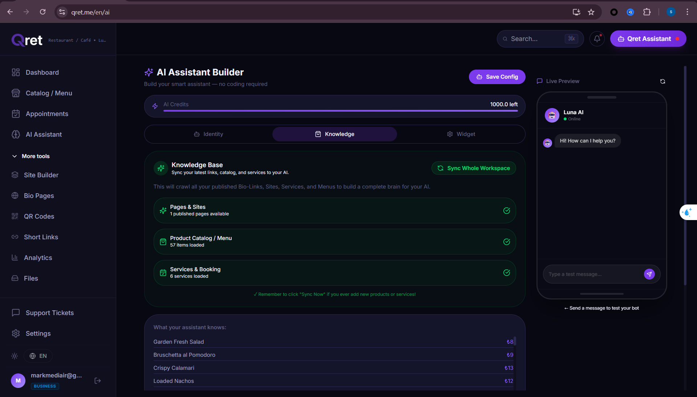The width and height of the screenshot is (697, 397).
Task: Click the page vertical scrollbar
Action: [x=685, y=175]
